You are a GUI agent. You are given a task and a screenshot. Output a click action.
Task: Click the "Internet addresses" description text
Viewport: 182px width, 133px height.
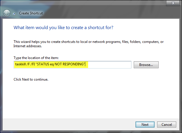click(28, 46)
